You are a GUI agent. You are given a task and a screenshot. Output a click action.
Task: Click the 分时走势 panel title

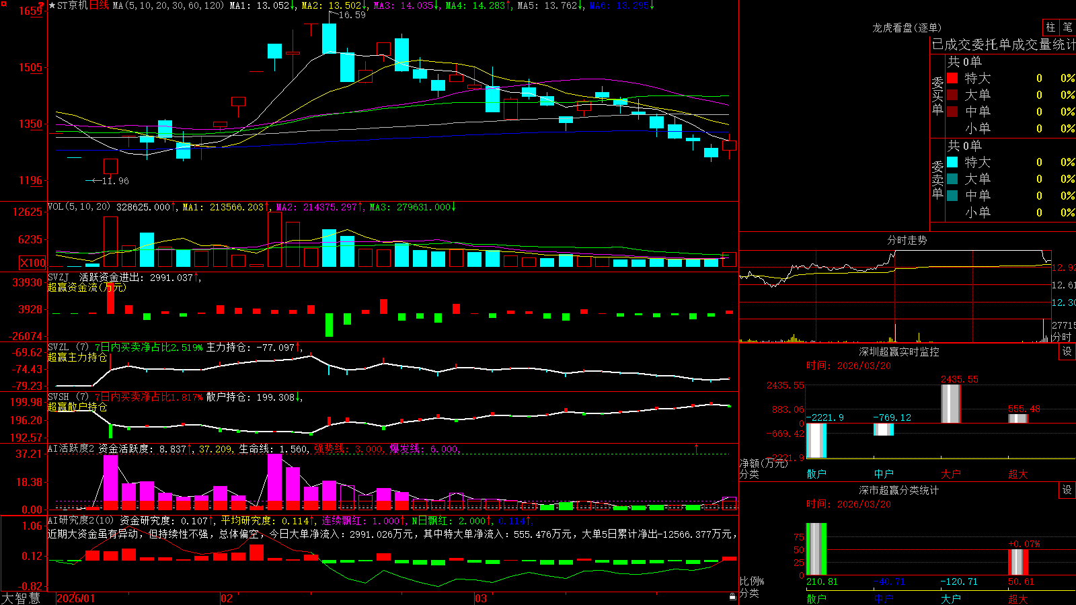pyautogui.click(x=907, y=240)
